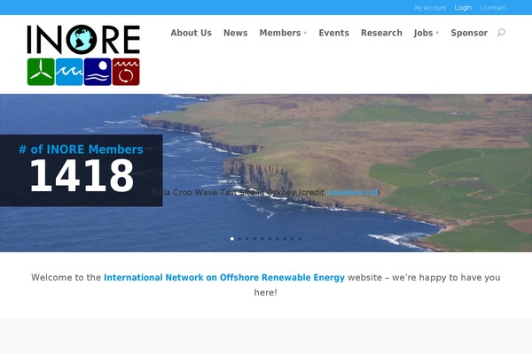This screenshot has width=532, height=354.
Task: Navigate to the Research section
Action: coord(381,33)
